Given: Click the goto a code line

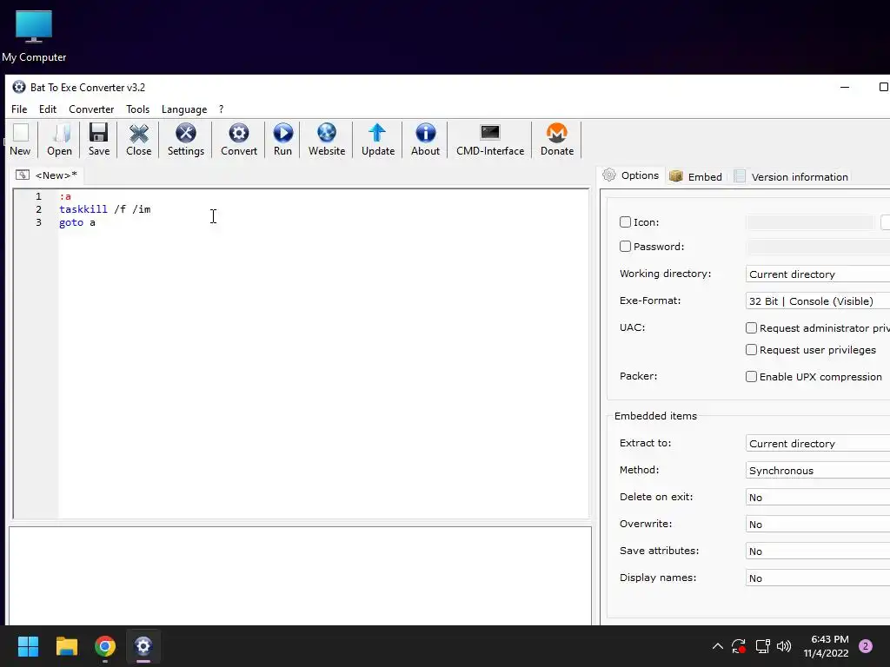Looking at the screenshot, I should [x=77, y=222].
